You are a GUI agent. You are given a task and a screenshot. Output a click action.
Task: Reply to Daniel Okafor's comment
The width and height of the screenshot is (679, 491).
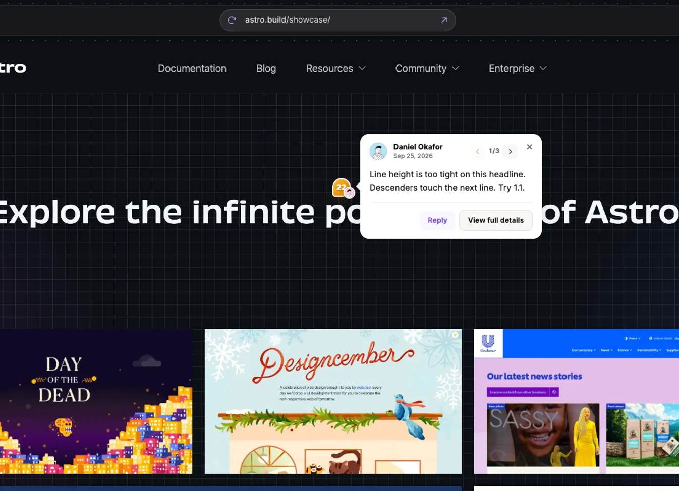coord(437,220)
